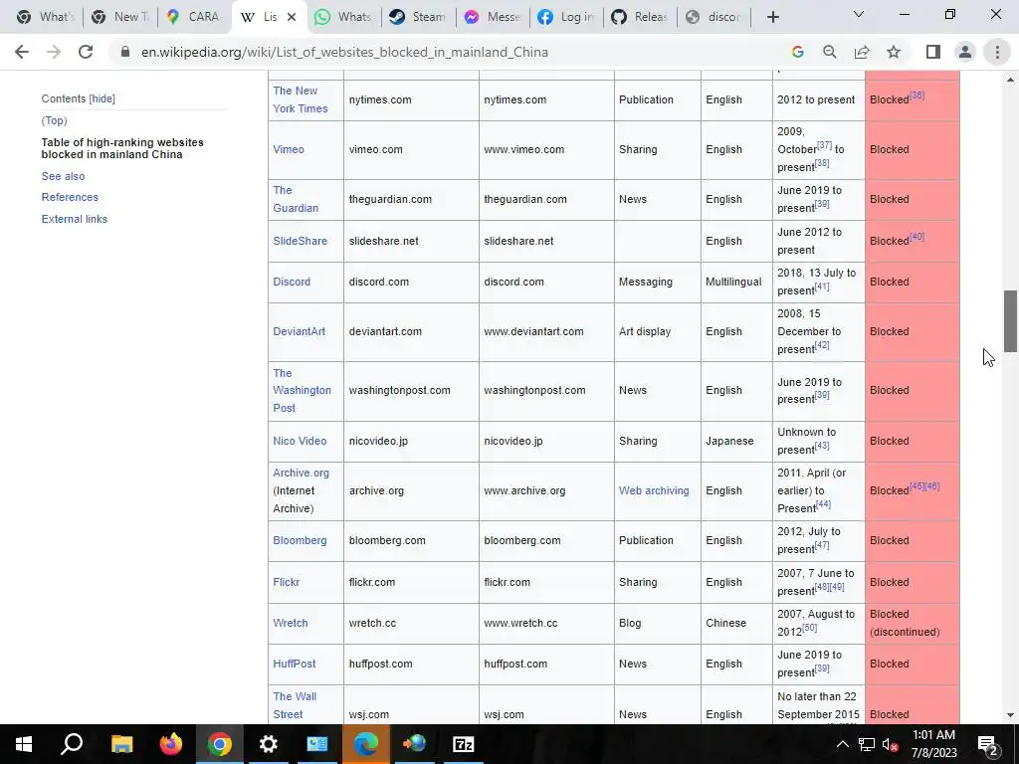Click the browser forward arrow
This screenshot has width=1019, height=764.
54,52
